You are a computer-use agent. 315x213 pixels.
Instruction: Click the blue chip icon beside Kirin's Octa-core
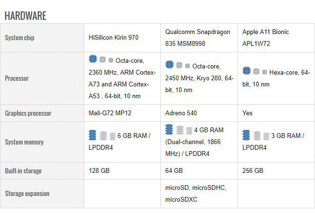[93, 60]
